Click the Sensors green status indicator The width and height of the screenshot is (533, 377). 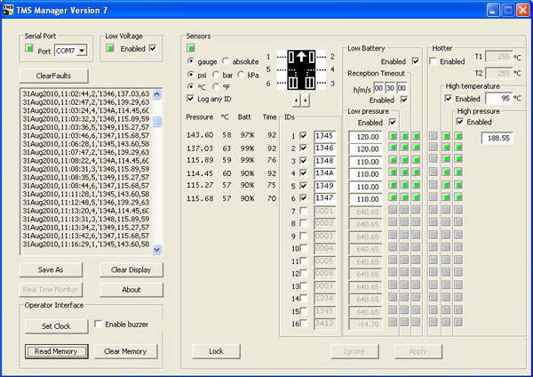pyautogui.click(x=191, y=48)
